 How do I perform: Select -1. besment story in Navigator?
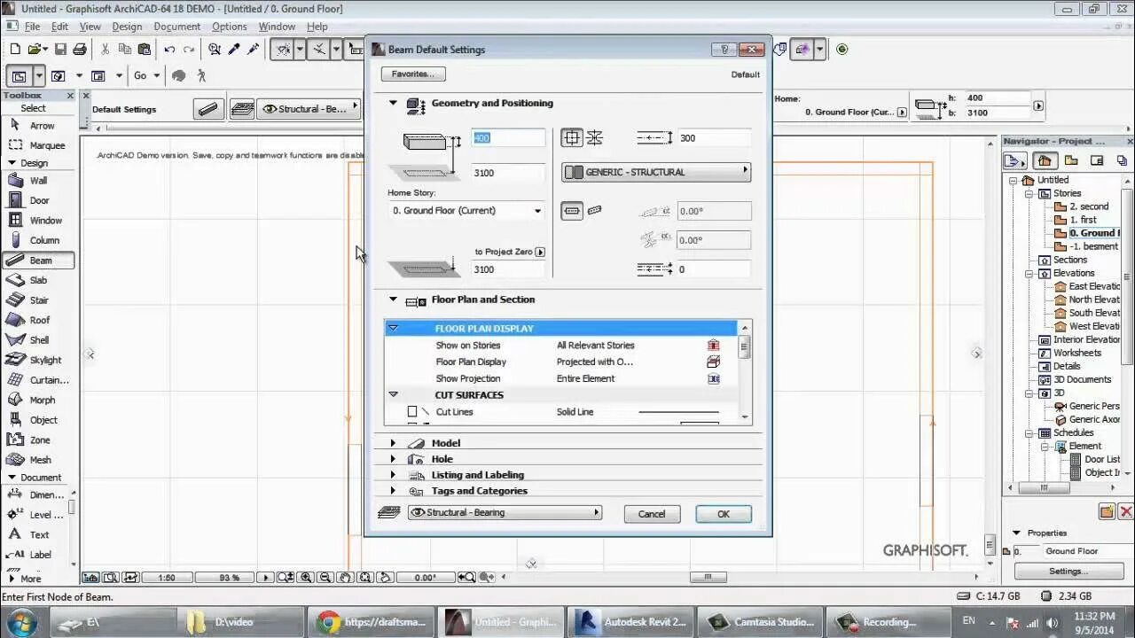pos(1093,246)
